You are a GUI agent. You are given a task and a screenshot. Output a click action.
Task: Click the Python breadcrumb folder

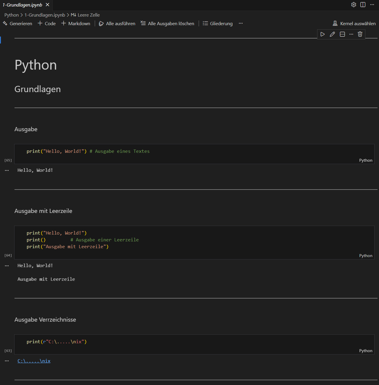[x=12, y=15]
